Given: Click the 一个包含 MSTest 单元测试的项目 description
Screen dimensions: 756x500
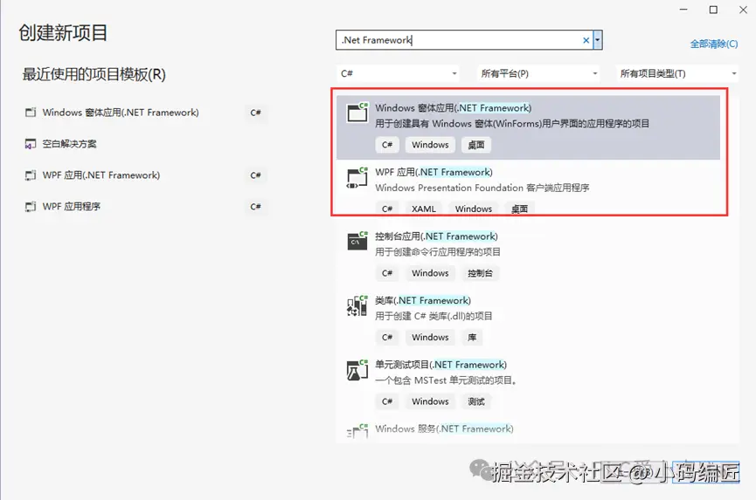Looking at the screenshot, I should coord(446,380).
